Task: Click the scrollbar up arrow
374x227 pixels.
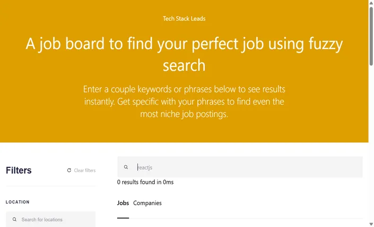Action: (371, 2)
